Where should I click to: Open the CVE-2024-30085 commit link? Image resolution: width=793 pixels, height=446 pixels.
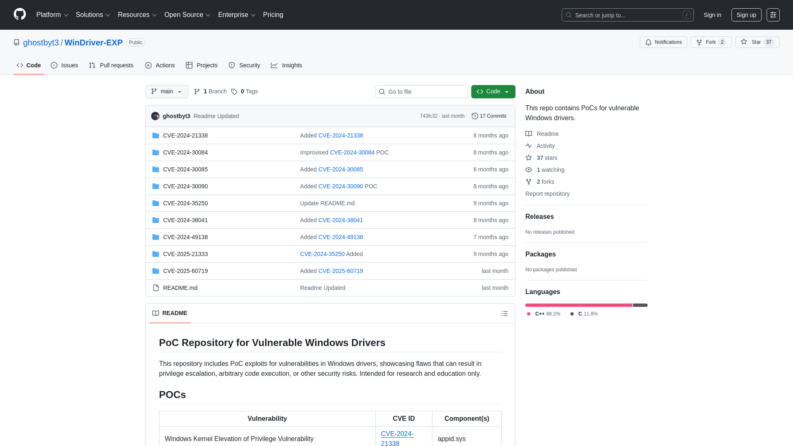340,169
